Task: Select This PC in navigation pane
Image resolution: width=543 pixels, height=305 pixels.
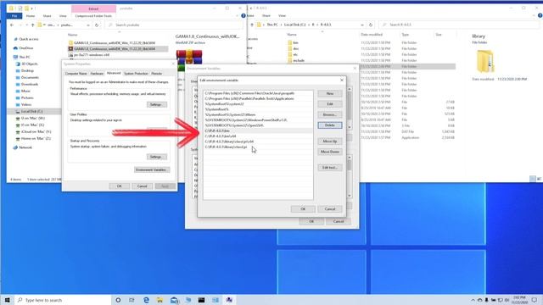Action: (25, 57)
